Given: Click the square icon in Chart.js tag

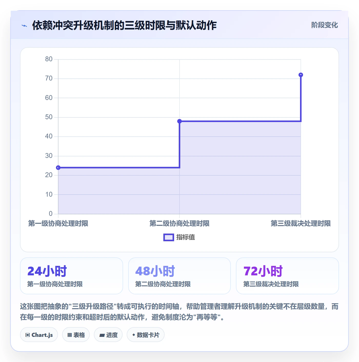Looking at the screenshot, I should point(28,335).
